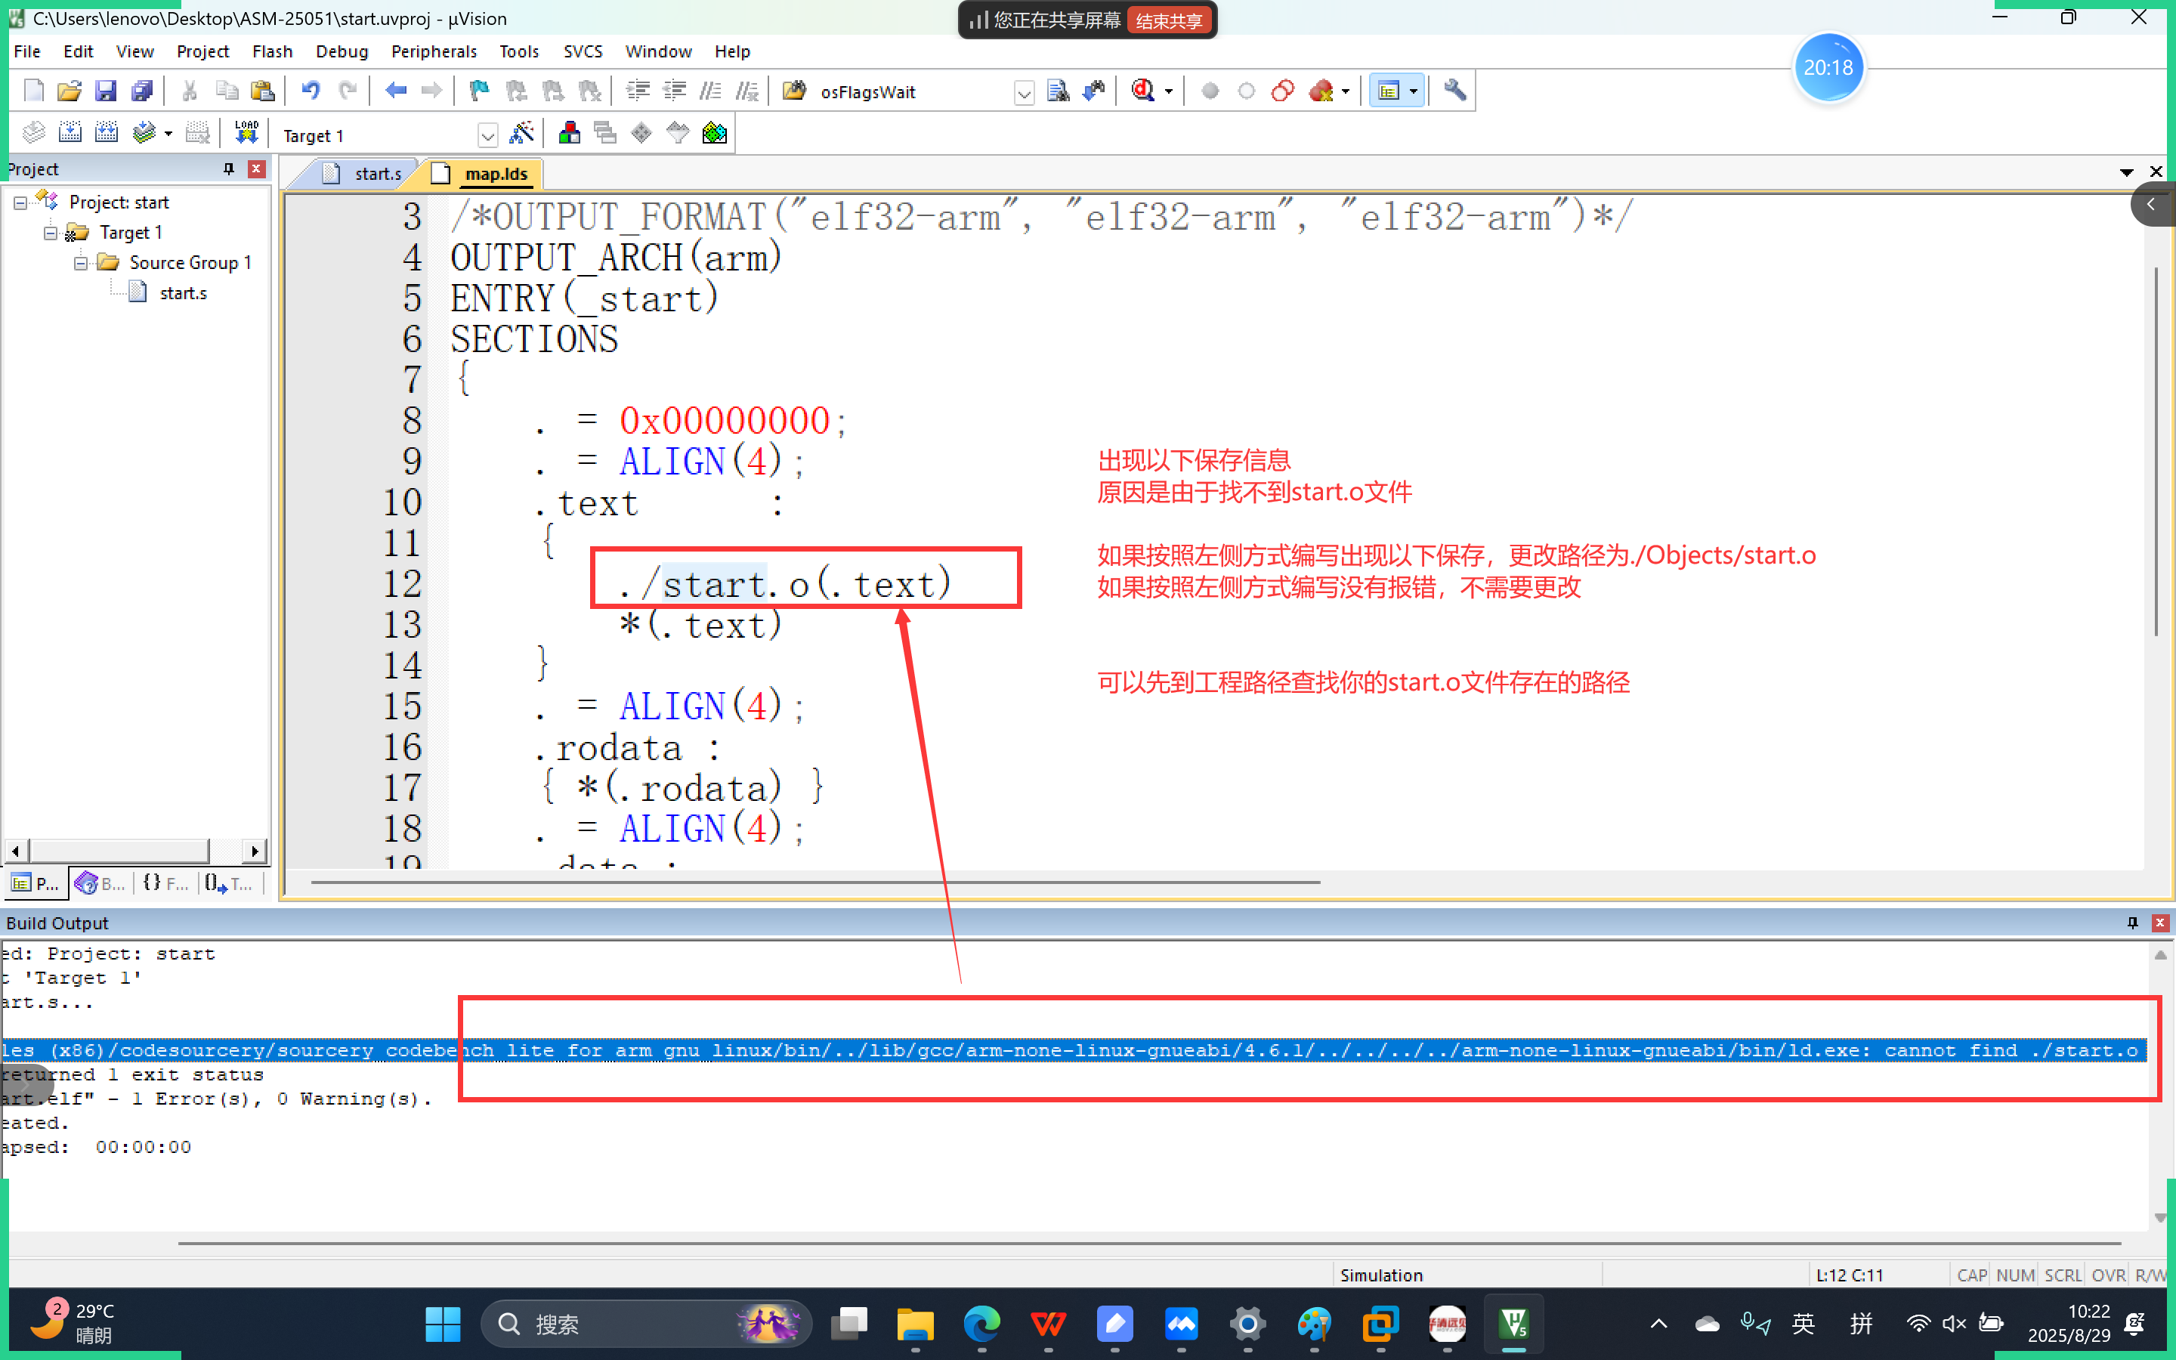This screenshot has height=1360, width=2176.
Task: Open Options for Target magic wand
Action: 521,134
